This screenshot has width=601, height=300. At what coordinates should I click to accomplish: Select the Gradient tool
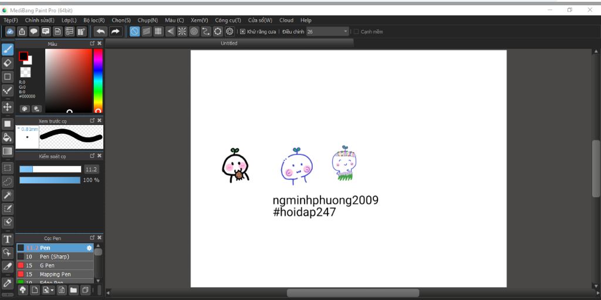7,151
